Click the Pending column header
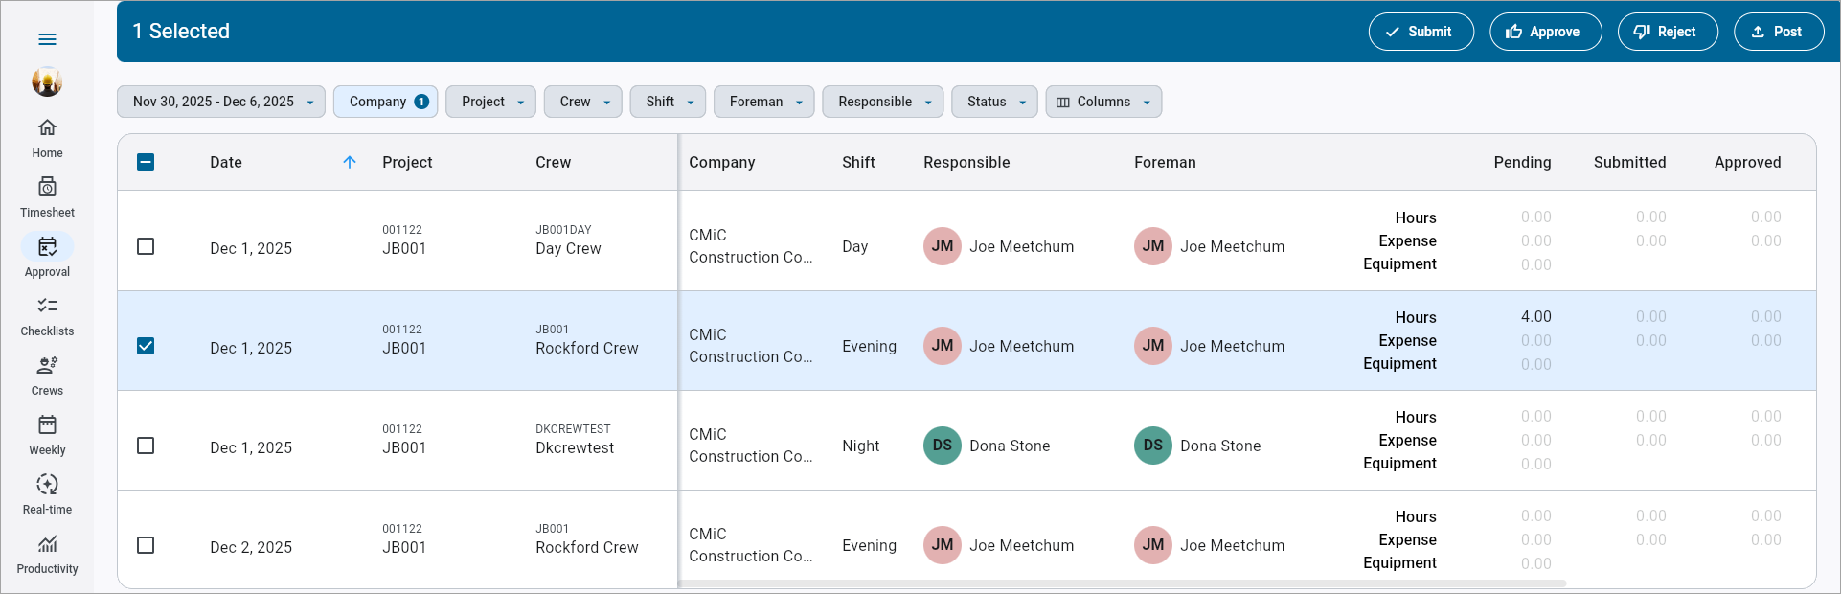 click(x=1523, y=162)
